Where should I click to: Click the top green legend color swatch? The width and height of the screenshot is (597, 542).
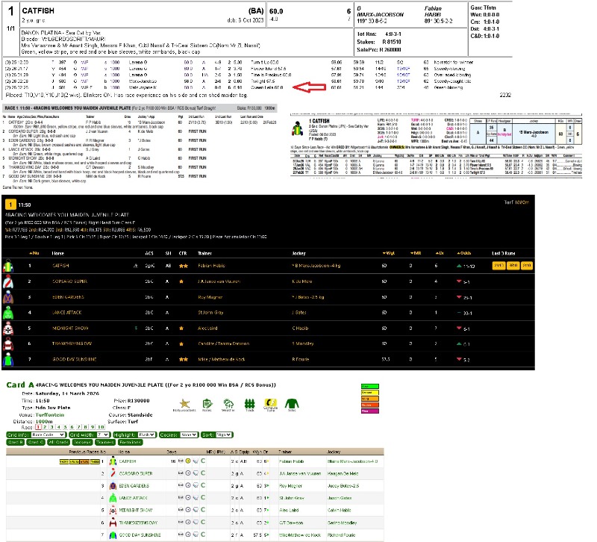(x=370, y=386)
